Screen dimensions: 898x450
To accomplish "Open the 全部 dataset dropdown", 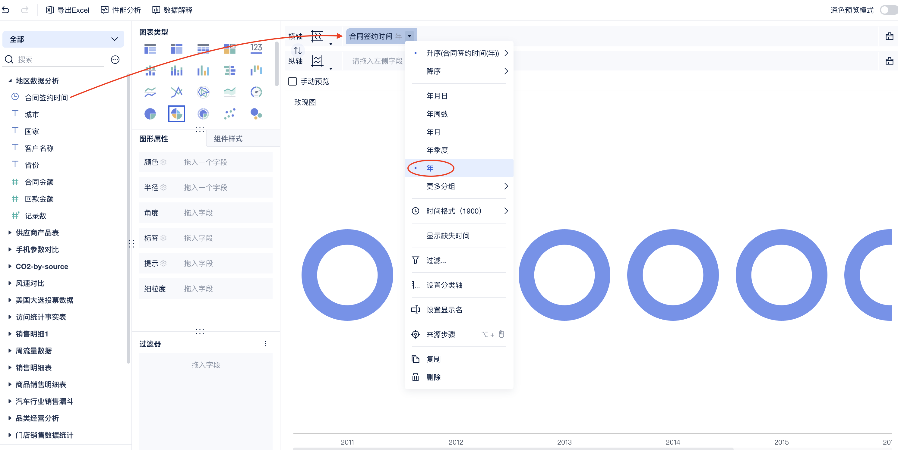I will [x=63, y=39].
